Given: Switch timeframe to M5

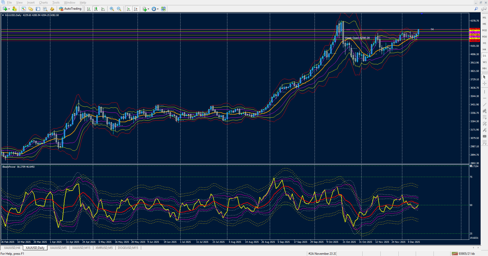Looking at the screenshot, I should (x=484, y=24).
